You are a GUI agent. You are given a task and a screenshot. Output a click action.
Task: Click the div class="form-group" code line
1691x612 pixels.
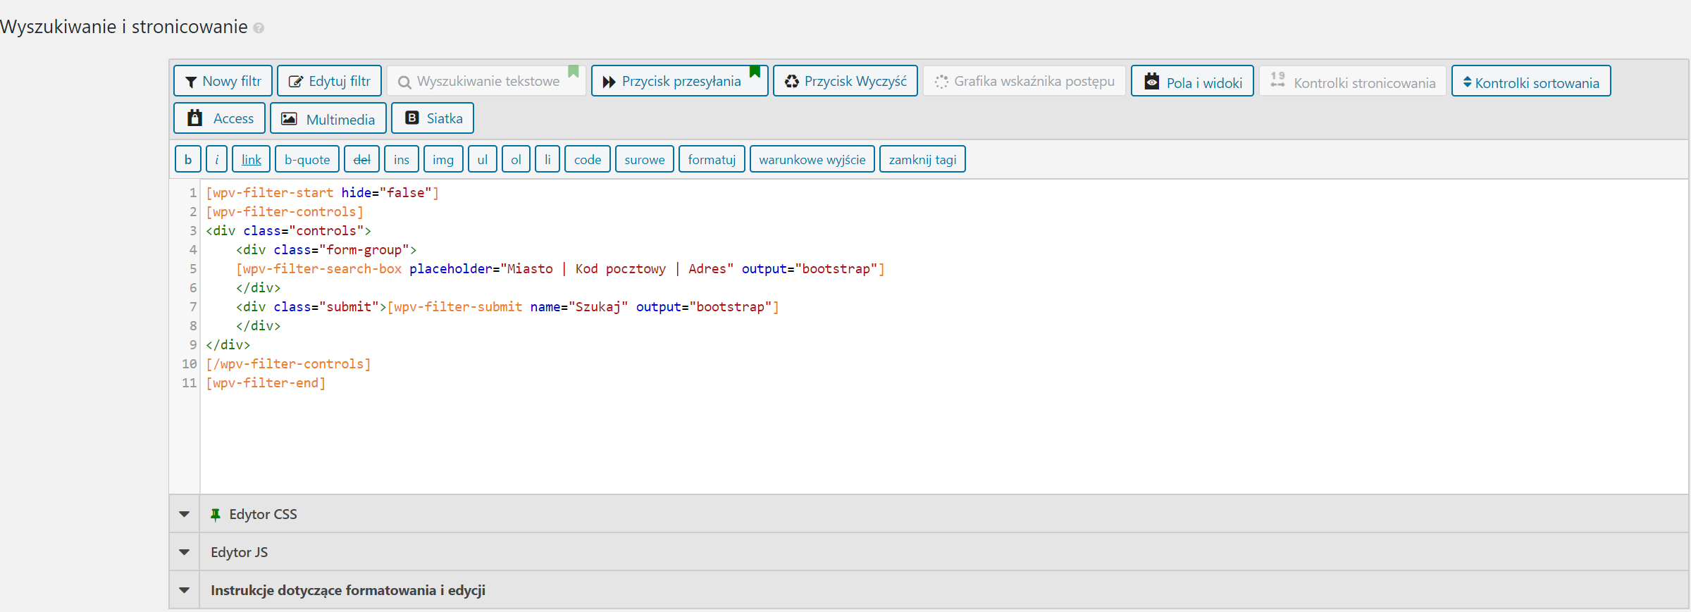[x=326, y=249]
